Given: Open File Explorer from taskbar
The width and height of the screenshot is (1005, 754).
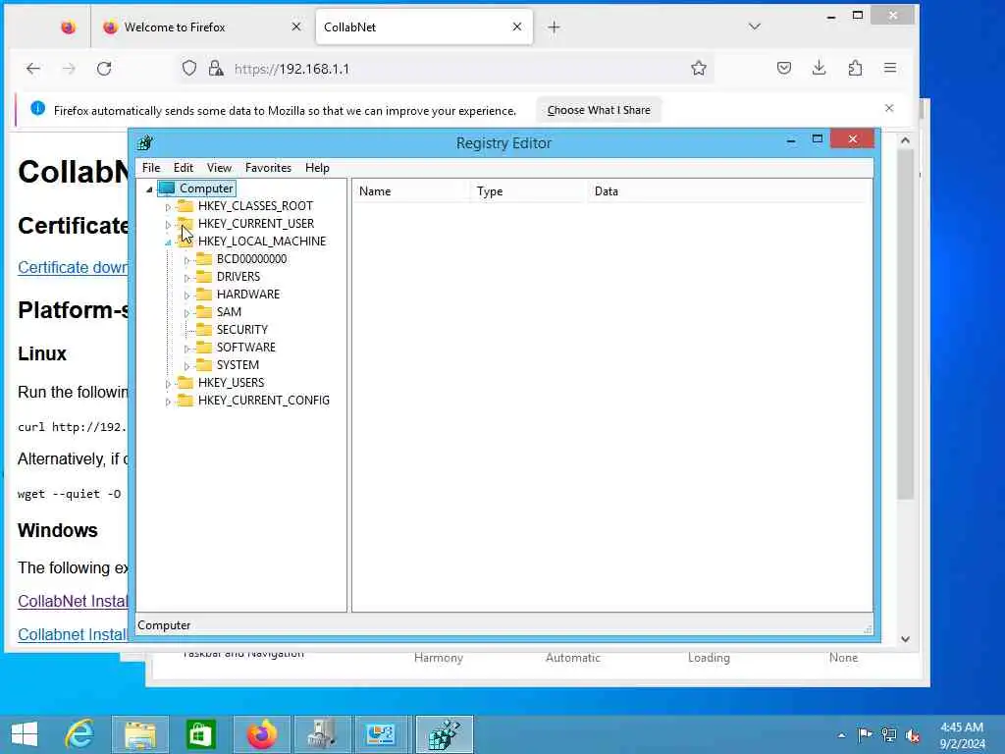Looking at the screenshot, I should (140, 734).
